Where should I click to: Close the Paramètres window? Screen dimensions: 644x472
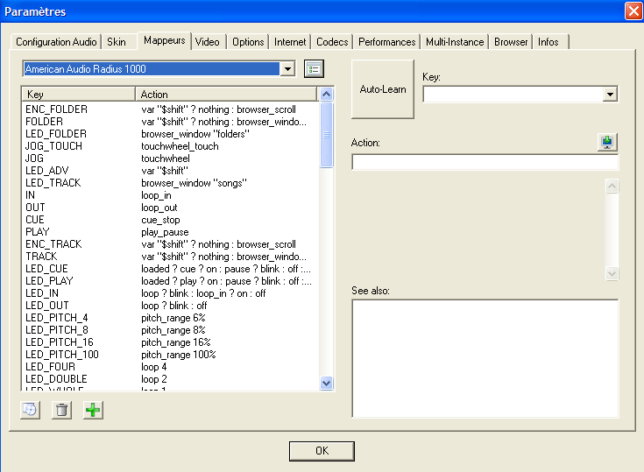633,11
